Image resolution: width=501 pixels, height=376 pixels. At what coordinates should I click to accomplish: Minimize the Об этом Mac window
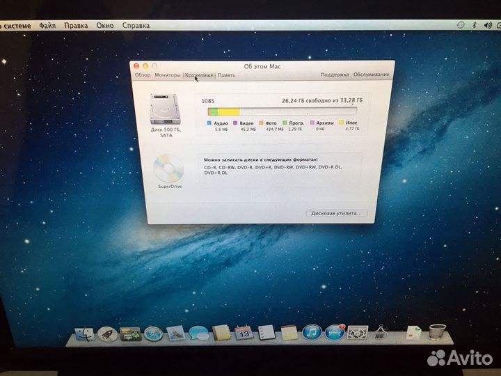coord(145,66)
